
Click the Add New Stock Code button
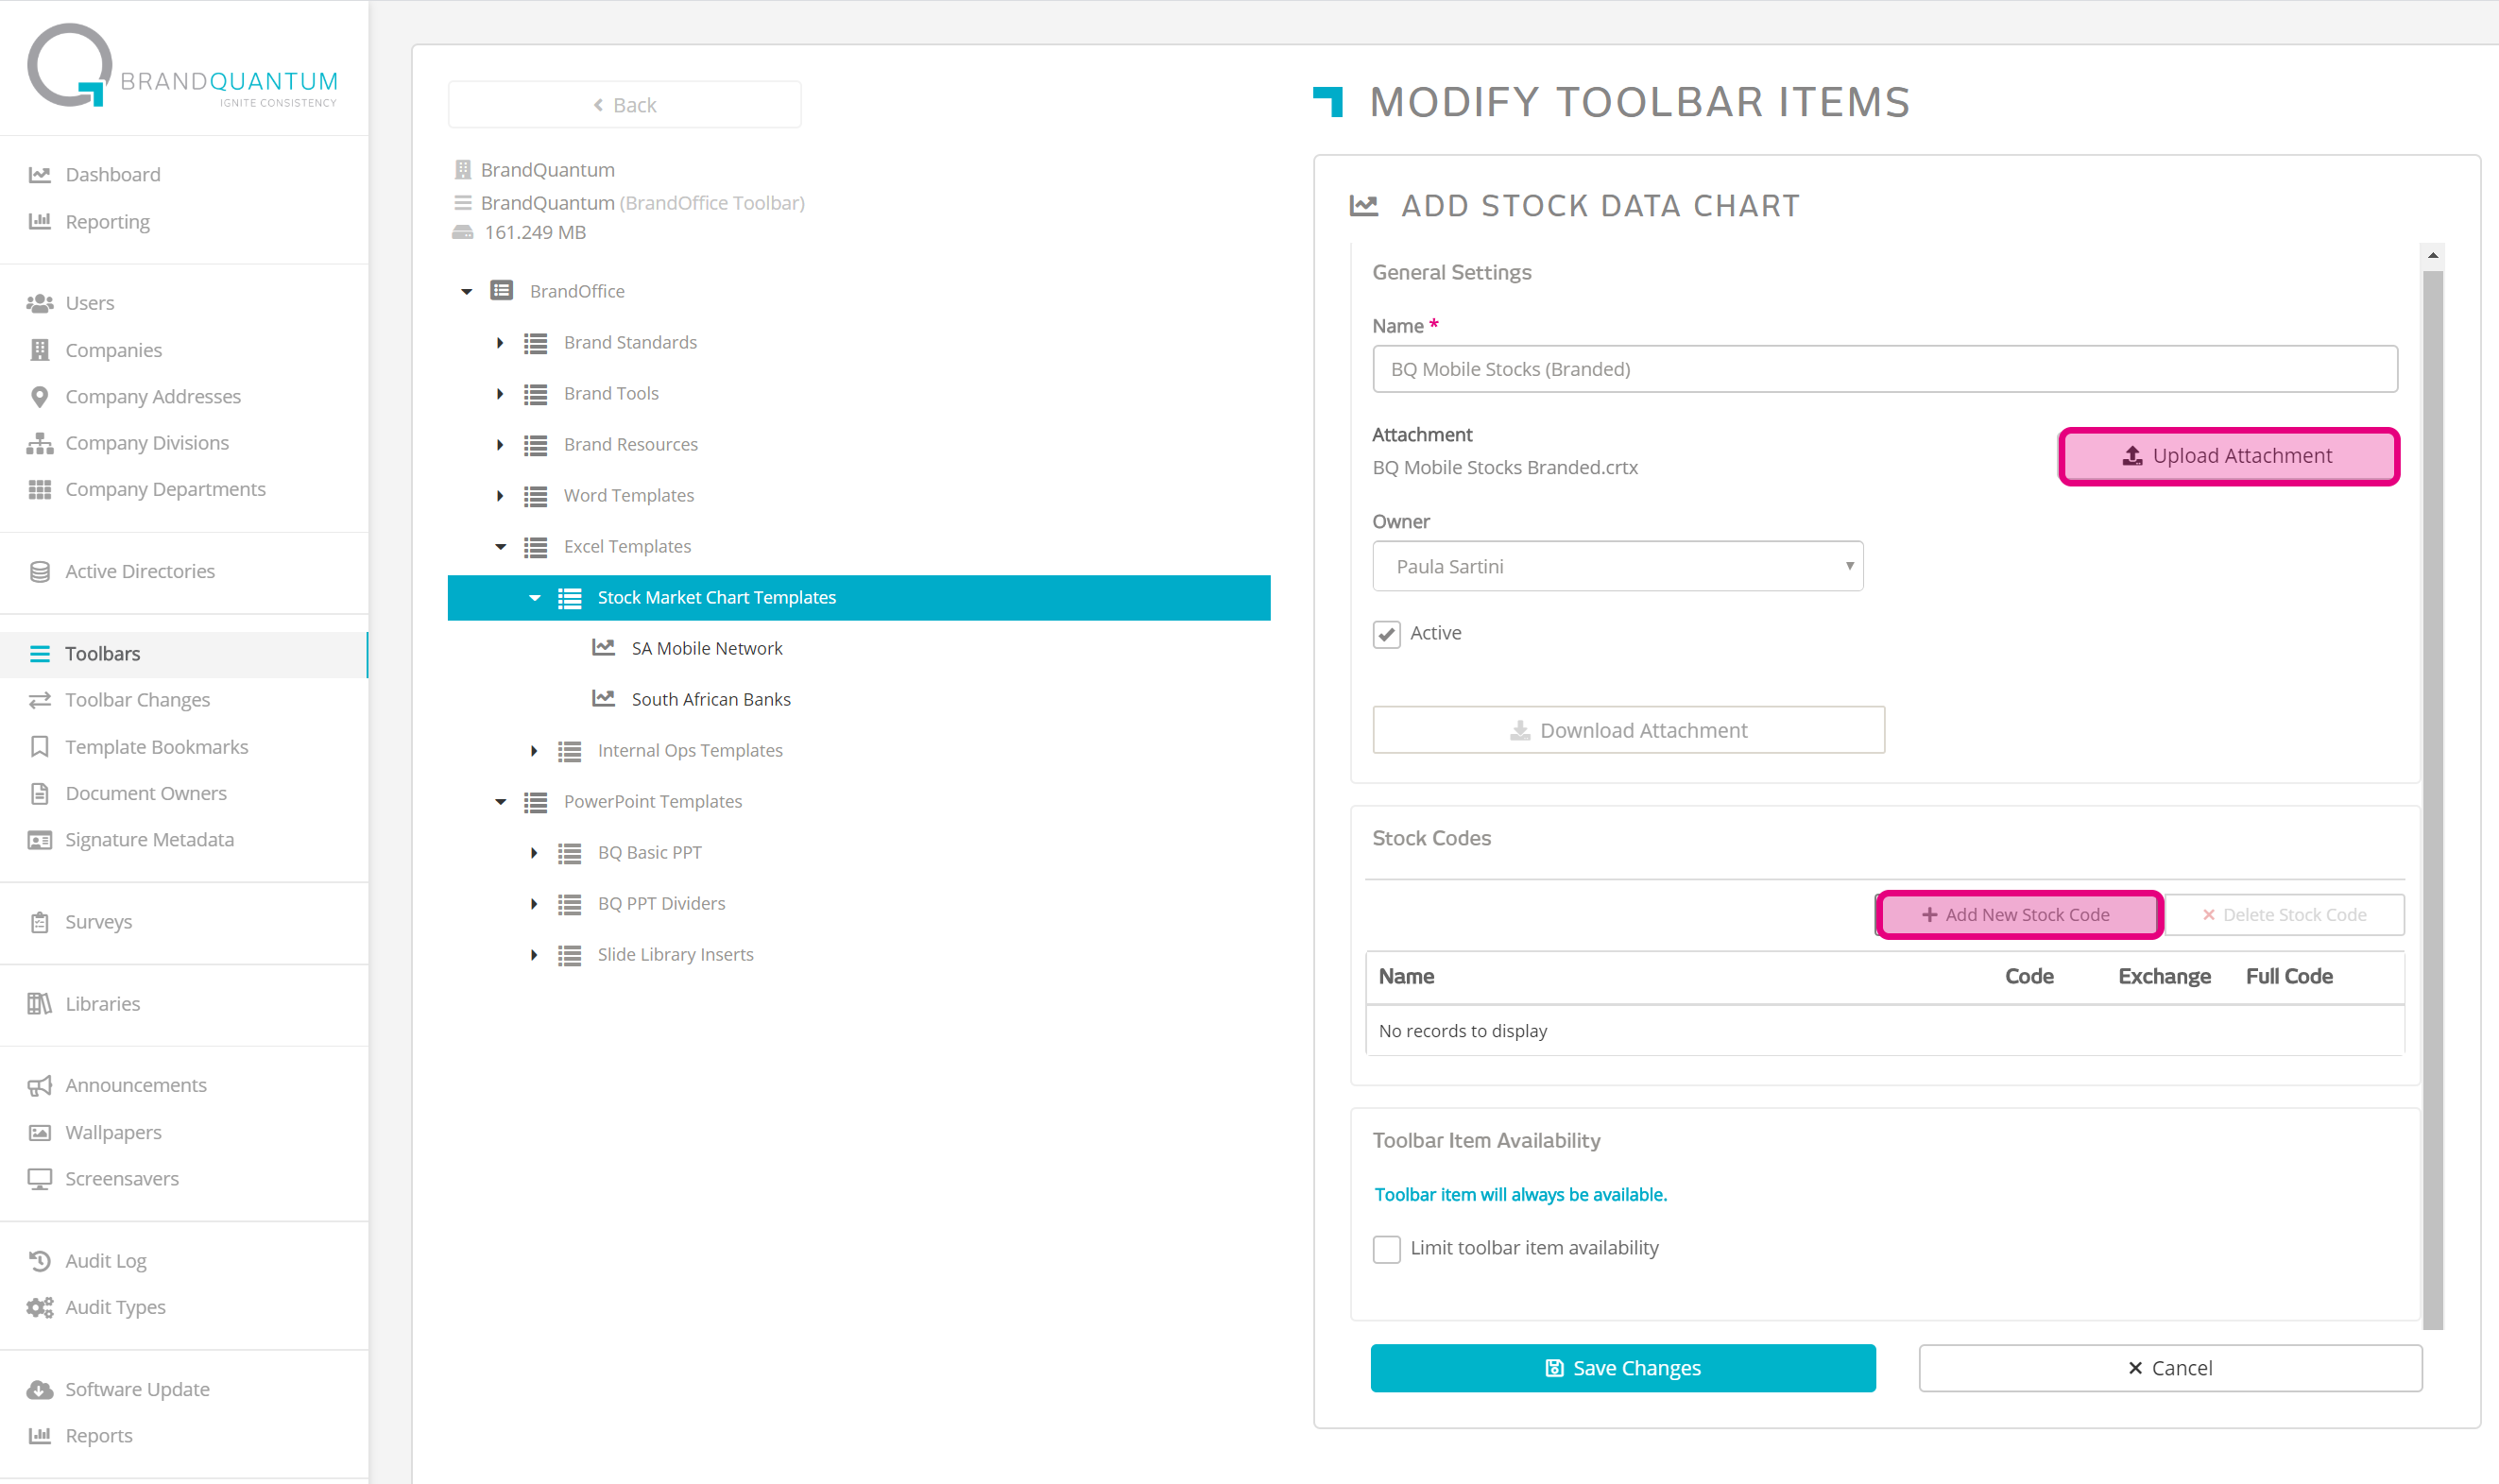(x=2017, y=915)
